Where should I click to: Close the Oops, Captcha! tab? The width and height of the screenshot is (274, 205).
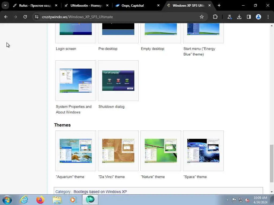click(x=158, y=6)
